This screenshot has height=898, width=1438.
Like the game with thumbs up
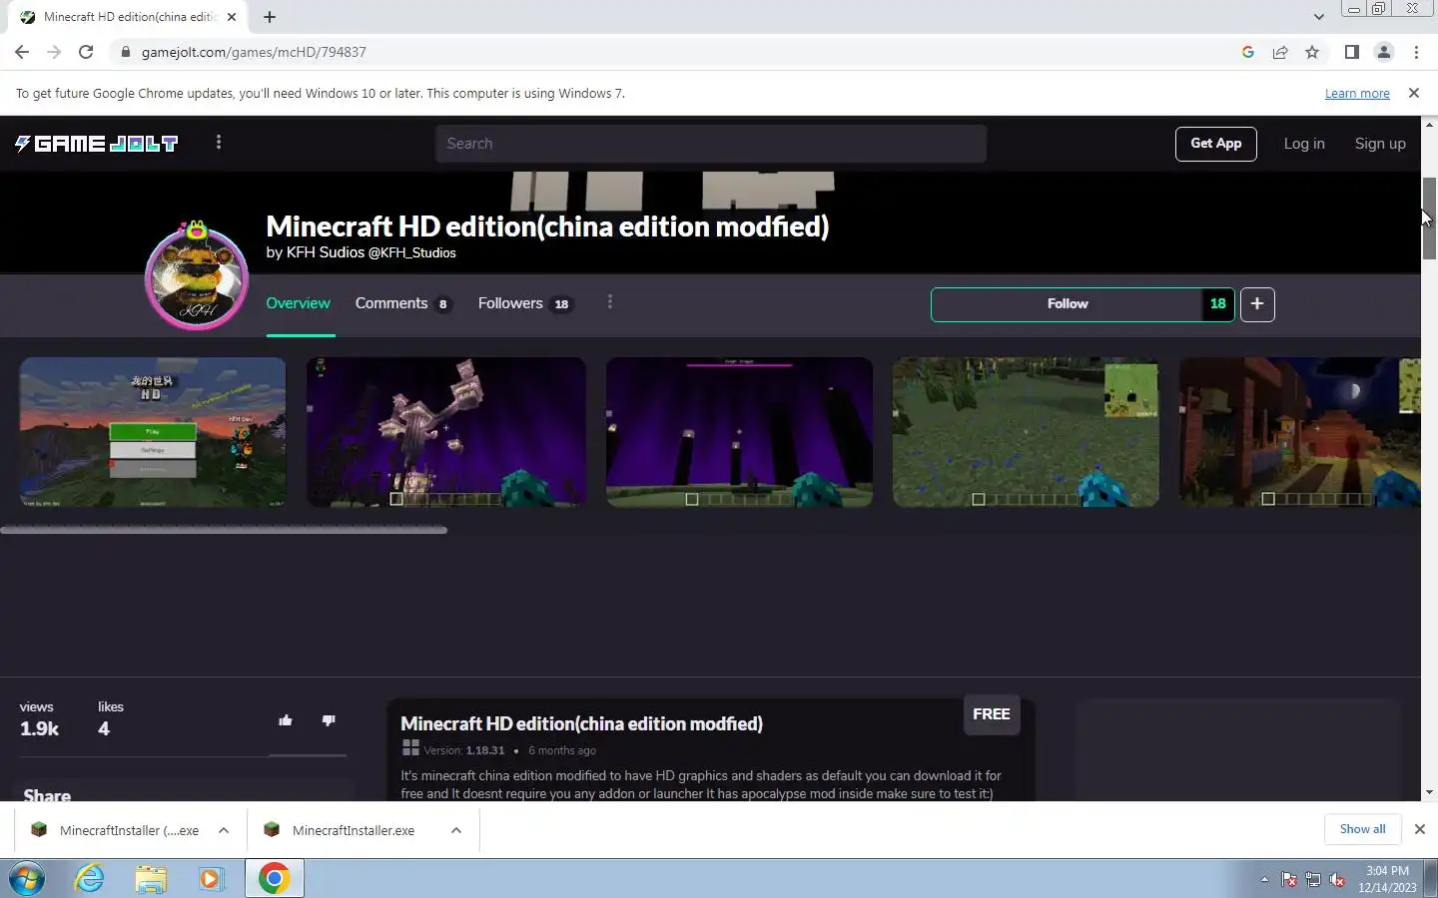coord(286,720)
